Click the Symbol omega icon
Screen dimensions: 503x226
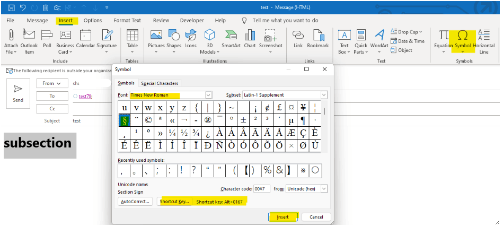pos(462,36)
